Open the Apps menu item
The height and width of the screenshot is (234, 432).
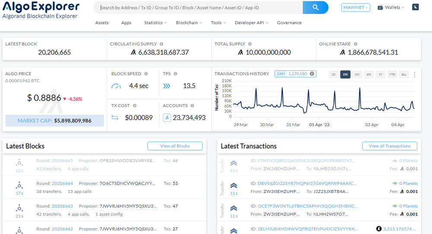(126, 23)
